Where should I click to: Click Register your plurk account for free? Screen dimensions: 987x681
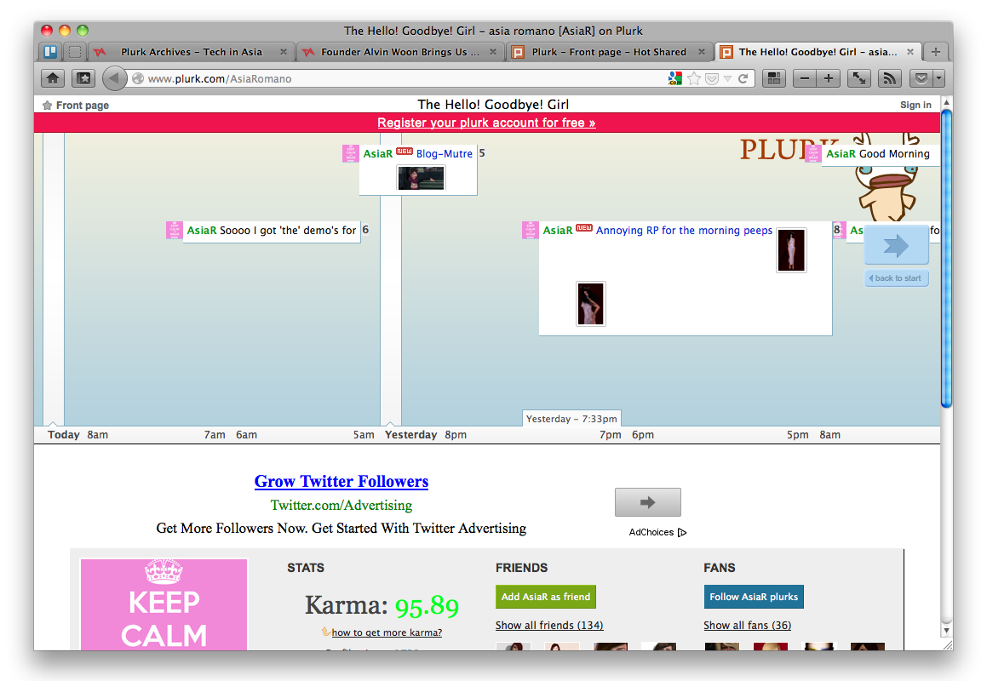click(486, 123)
